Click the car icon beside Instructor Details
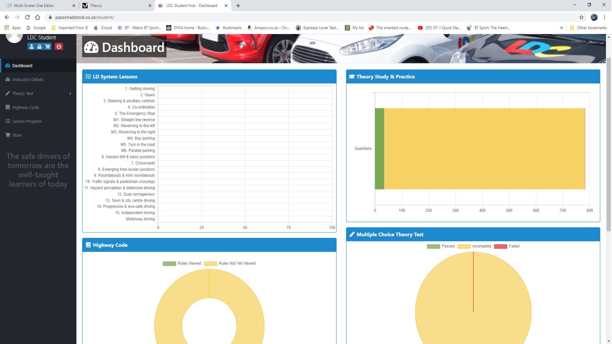The width and height of the screenshot is (612, 344). [x=8, y=80]
